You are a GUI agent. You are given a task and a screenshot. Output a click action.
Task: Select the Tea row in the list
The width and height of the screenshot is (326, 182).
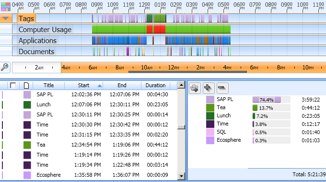[x=89, y=145]
